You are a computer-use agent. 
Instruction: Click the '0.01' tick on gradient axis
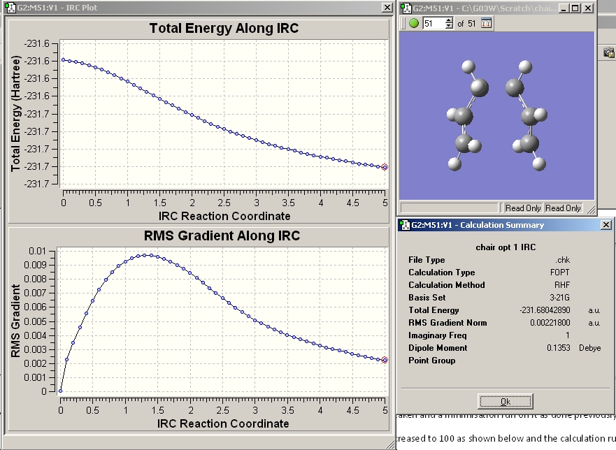point(37,251)
